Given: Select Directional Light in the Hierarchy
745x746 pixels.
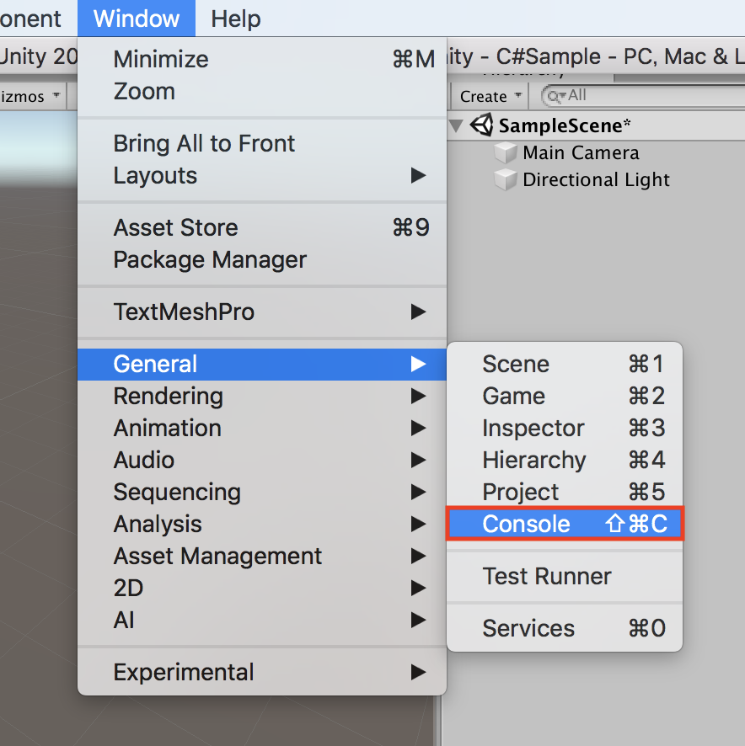Looking at the screenshot, I should (596, 180).
